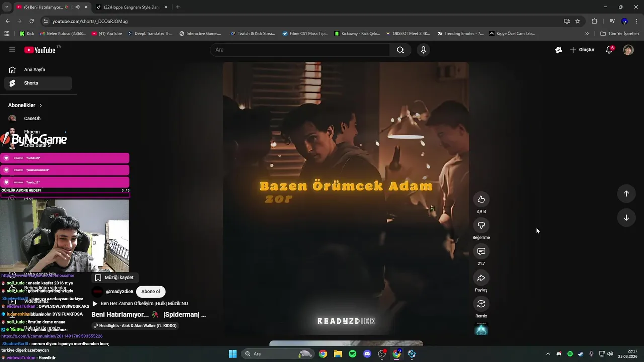Open Discord from the taskbar

367,354
